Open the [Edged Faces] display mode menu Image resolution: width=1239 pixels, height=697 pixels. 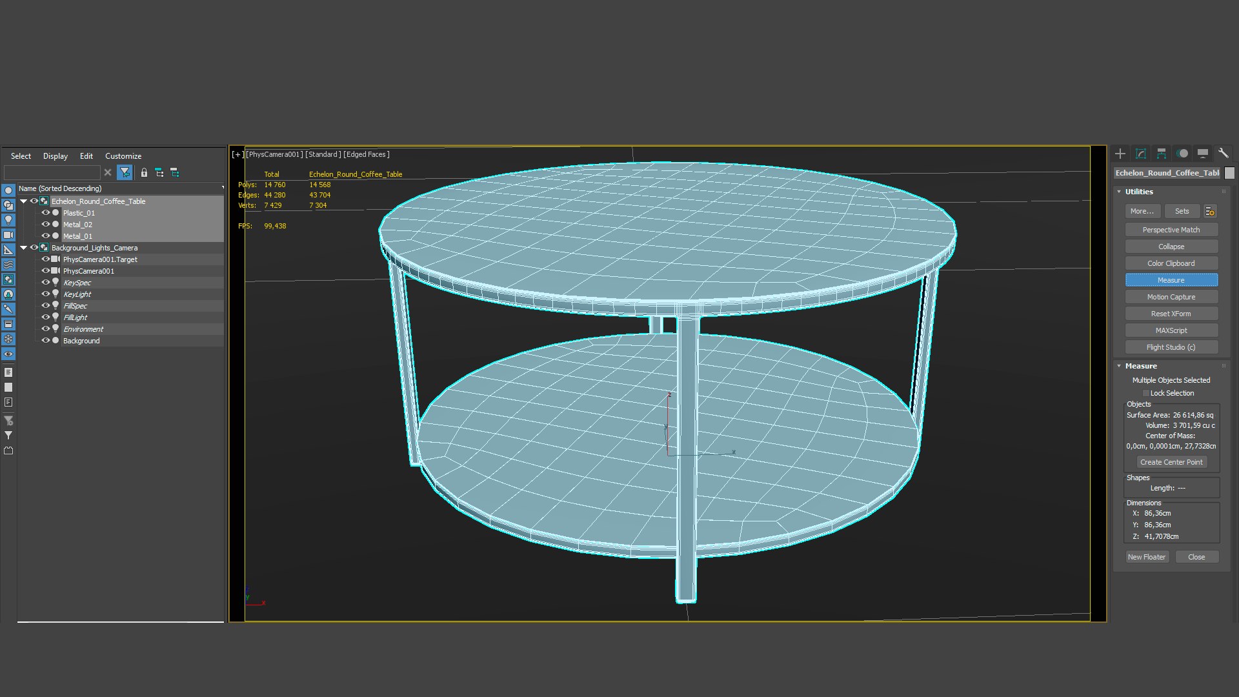(x=367, y=154)
